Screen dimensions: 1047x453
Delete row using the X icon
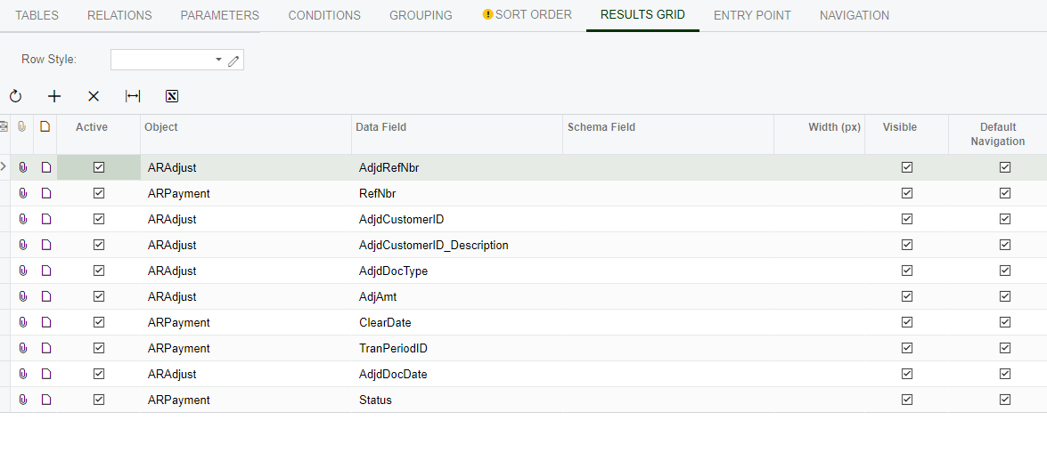94,97
